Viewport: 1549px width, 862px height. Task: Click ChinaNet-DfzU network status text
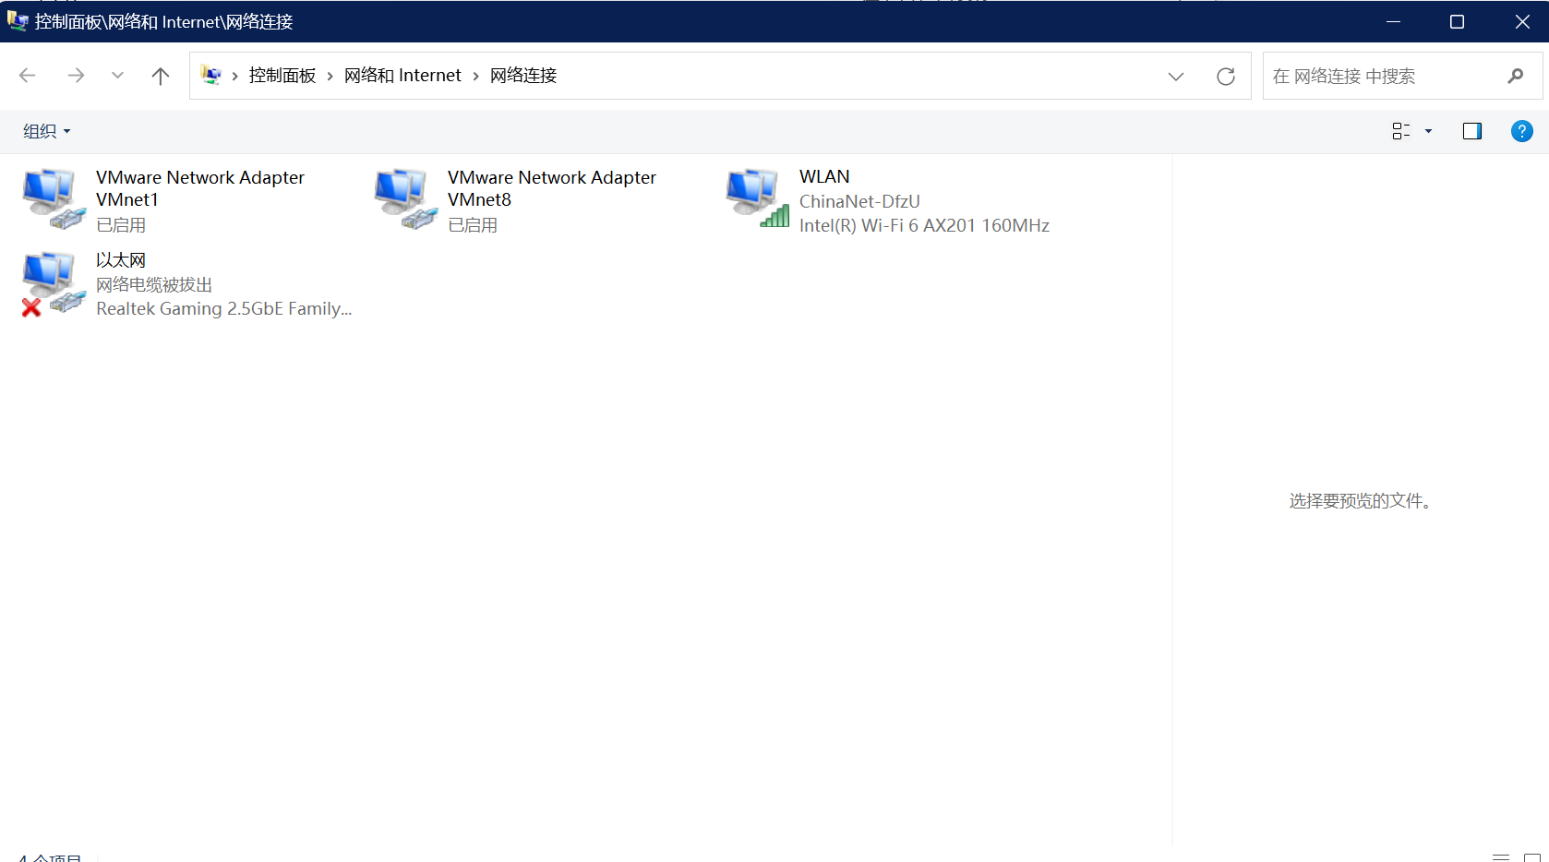point(859,201)
